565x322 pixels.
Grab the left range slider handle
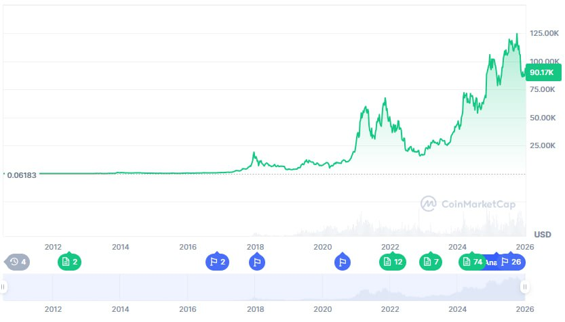point(3,287)
